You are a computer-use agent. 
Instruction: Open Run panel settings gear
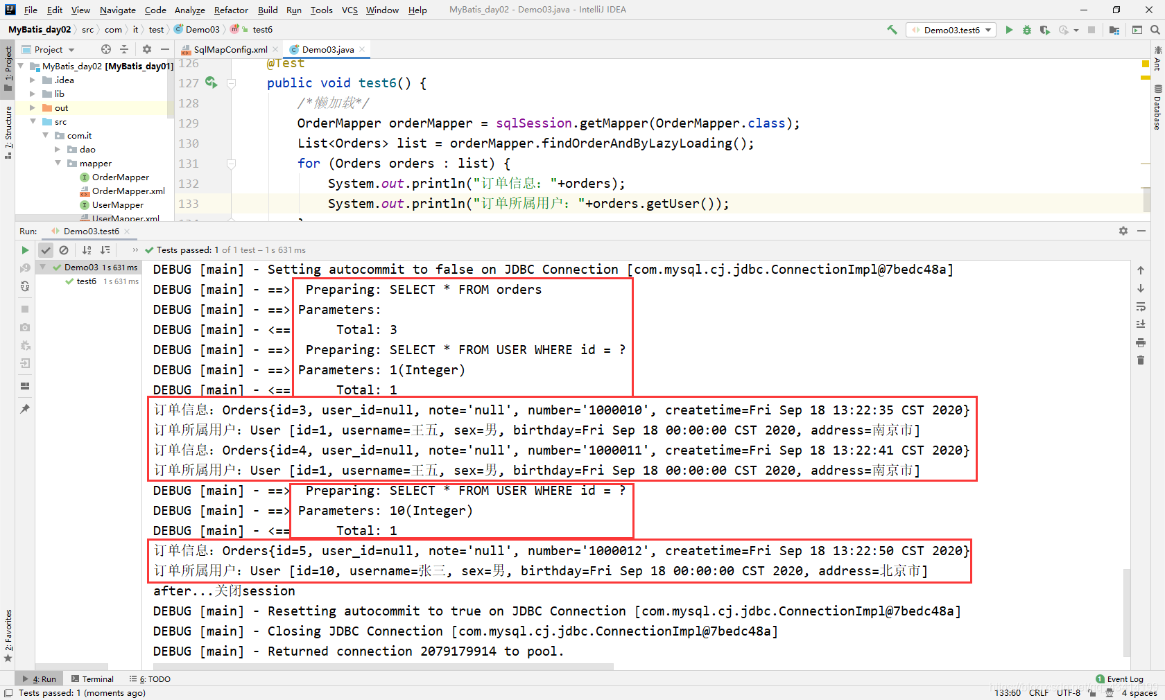point(1123,231)
